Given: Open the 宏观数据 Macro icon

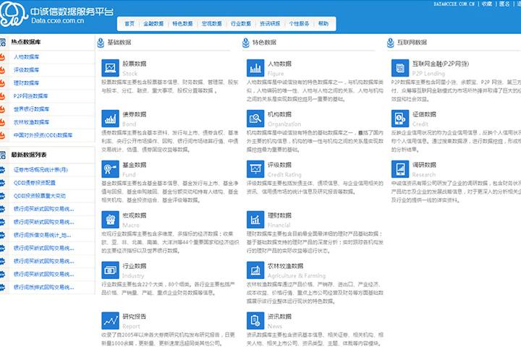Looking at the screenshot, I should coord(110,220).
